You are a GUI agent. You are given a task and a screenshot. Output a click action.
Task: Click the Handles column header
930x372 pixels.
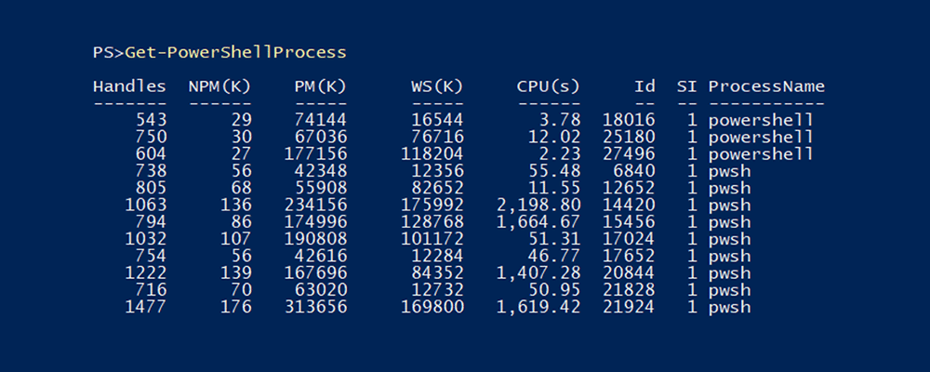(129, 86)
